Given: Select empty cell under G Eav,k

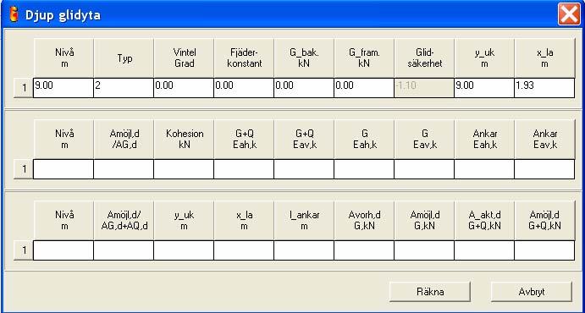Looking at the screenshot, I should (x=424, y=169).
